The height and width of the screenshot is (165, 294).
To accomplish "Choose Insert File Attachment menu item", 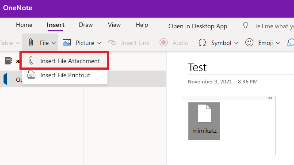I will tap(65, 61).
